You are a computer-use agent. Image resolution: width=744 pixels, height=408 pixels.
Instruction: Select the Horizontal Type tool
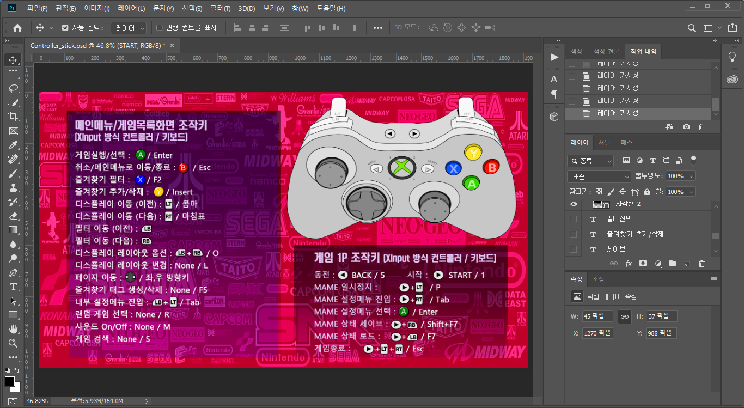tap(13, 287)
